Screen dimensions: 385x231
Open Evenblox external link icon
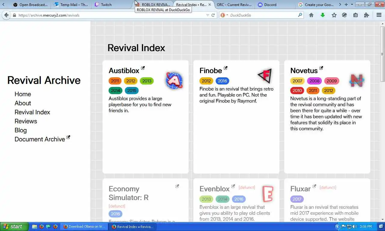233,186
